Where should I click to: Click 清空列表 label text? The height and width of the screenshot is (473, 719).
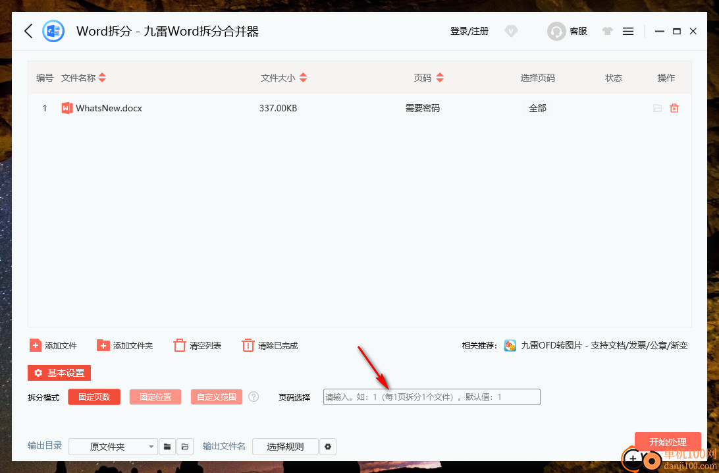pyautogui.click(x=205, y=345)
